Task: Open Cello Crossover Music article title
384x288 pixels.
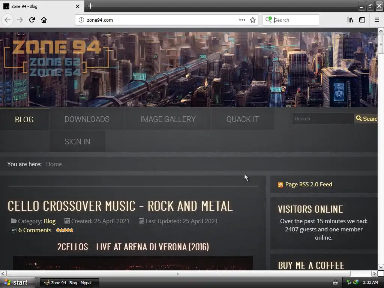Action: (x=120, y=206)
